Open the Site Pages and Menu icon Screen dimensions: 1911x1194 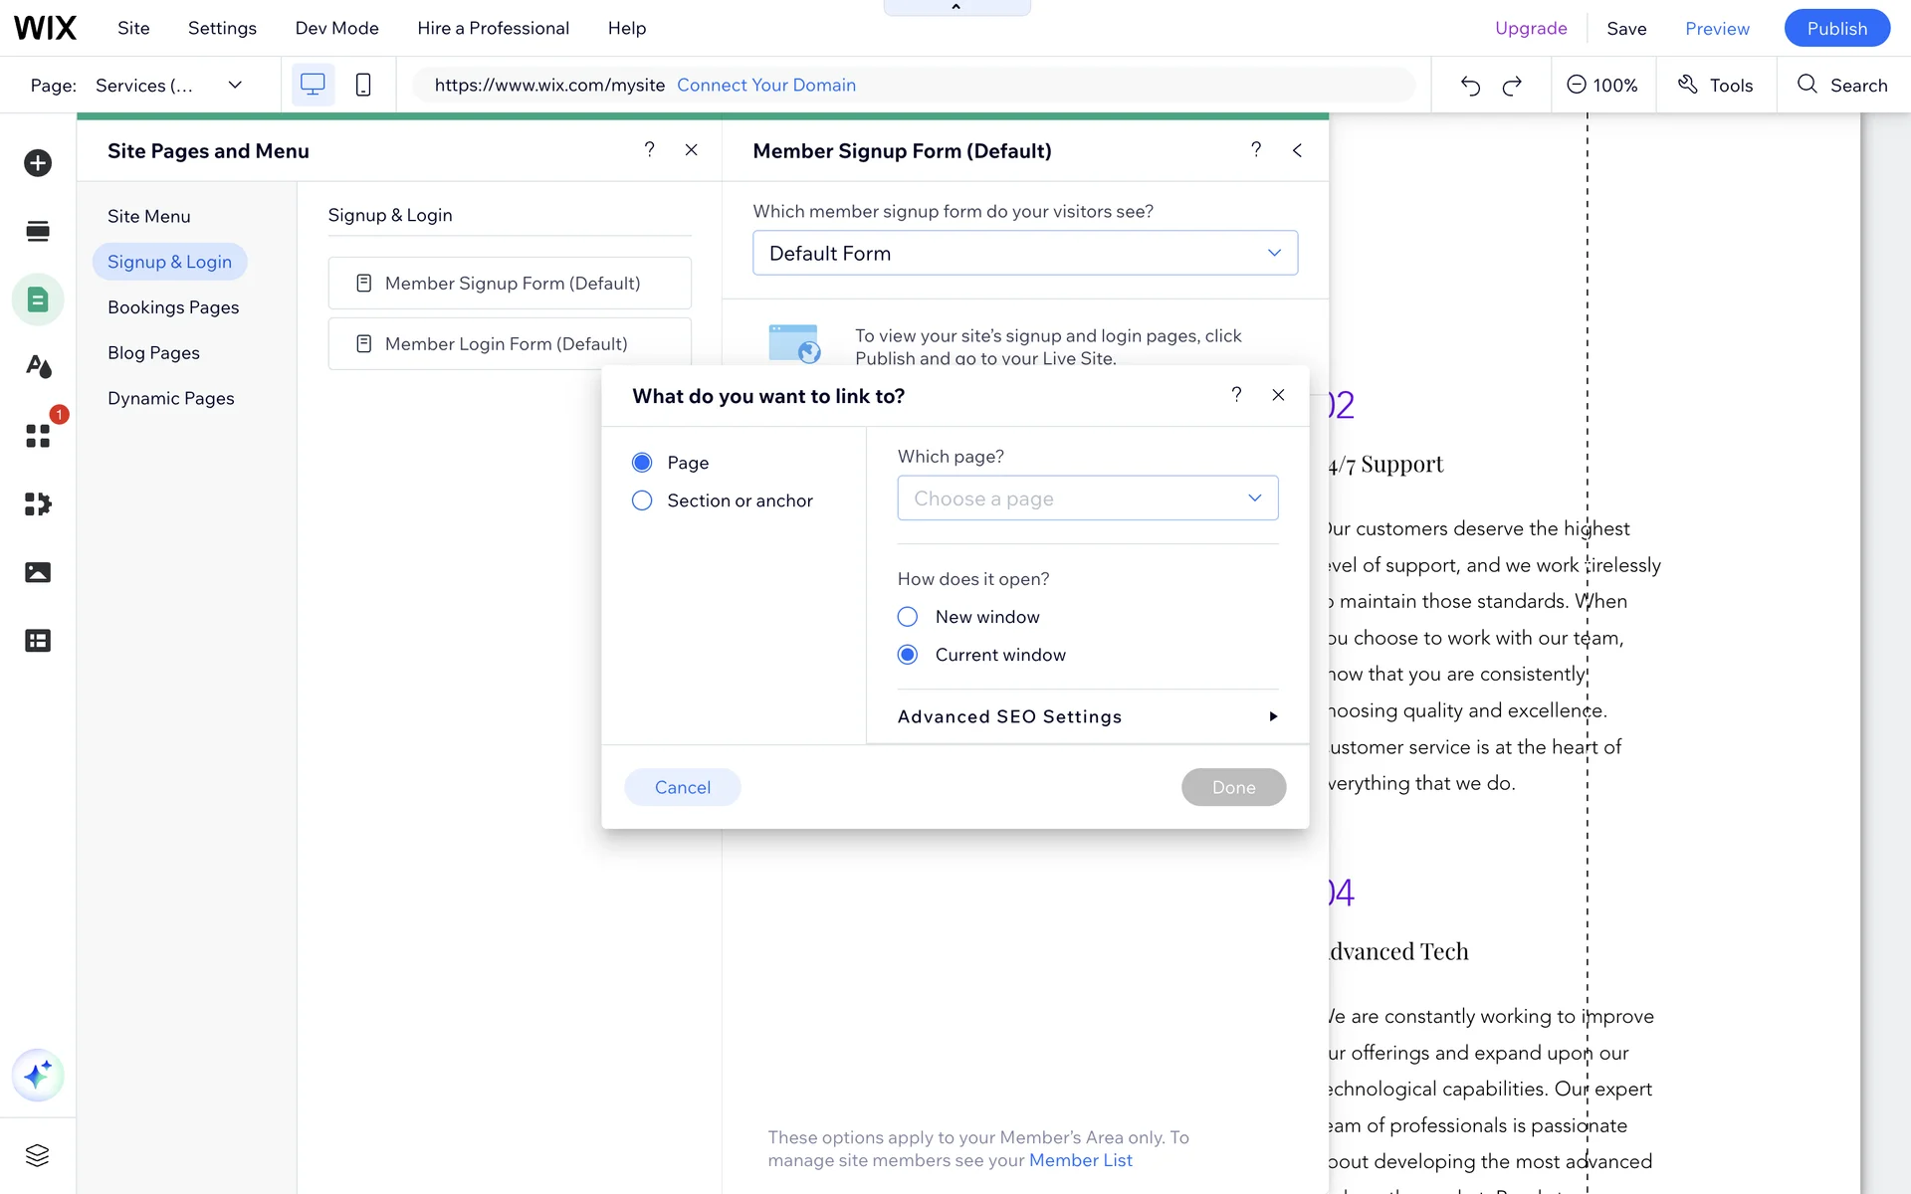tap(38, 299)
